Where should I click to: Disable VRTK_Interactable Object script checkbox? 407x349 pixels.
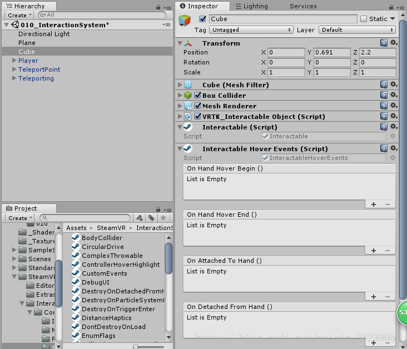pos(198,117)
